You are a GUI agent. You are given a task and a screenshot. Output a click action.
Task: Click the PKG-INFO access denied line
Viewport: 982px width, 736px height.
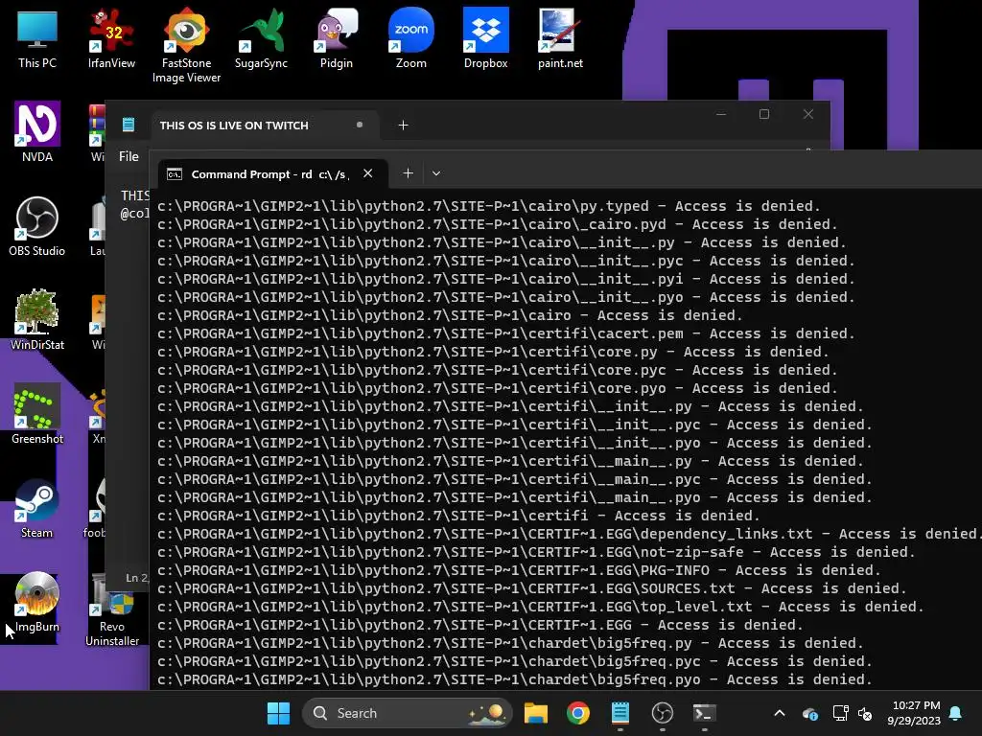[x=519, y=570]
